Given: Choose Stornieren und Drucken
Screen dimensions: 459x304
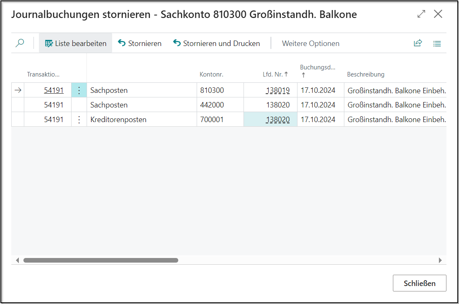Looking at the screenshot, I should click(216, 43).
